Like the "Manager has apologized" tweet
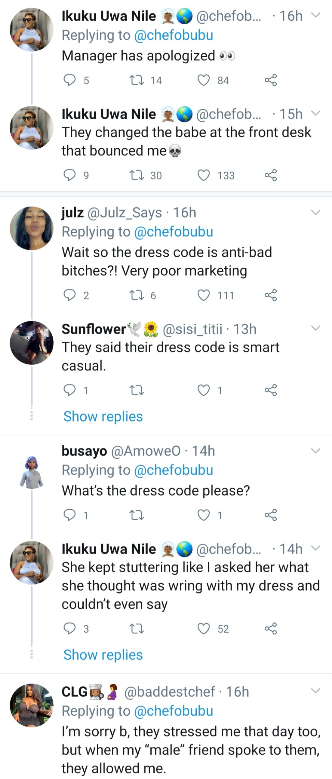This screenshot has height=779, width=332. [204, 80]
